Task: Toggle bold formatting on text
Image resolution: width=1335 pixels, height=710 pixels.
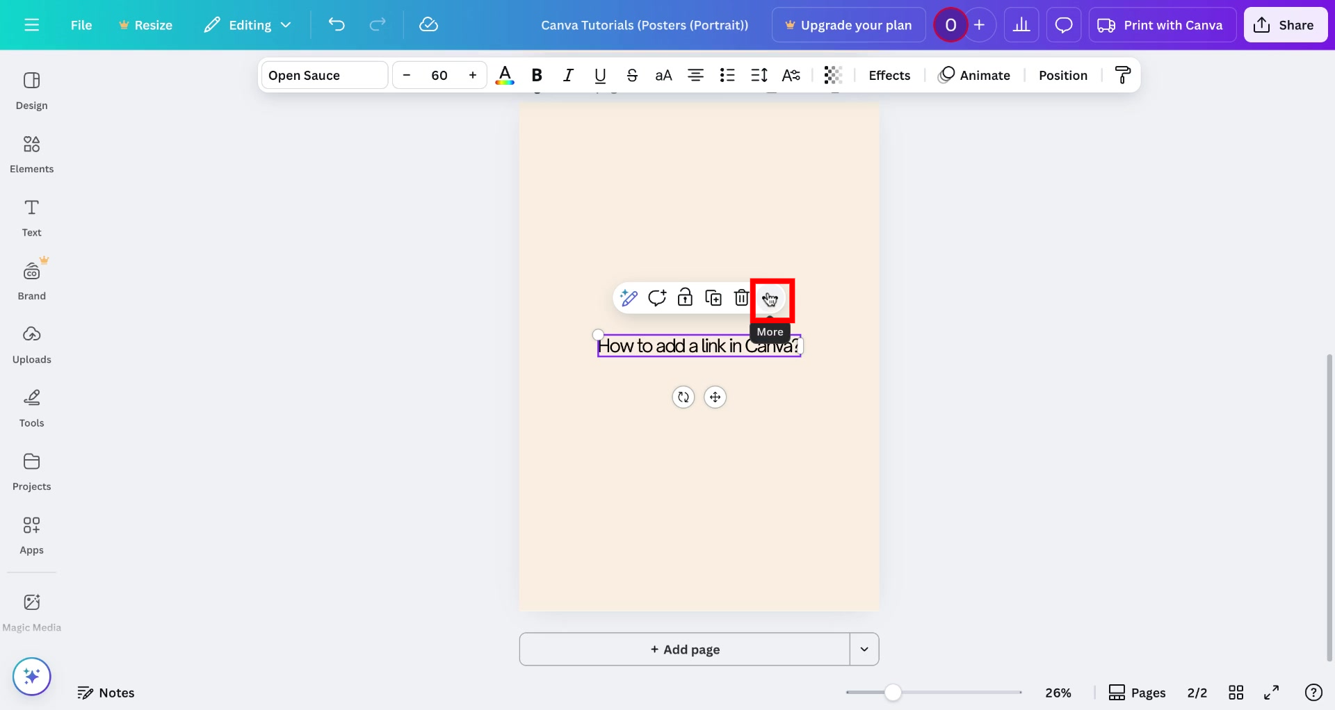Action: pyautogui.click(x=536, y=75)
